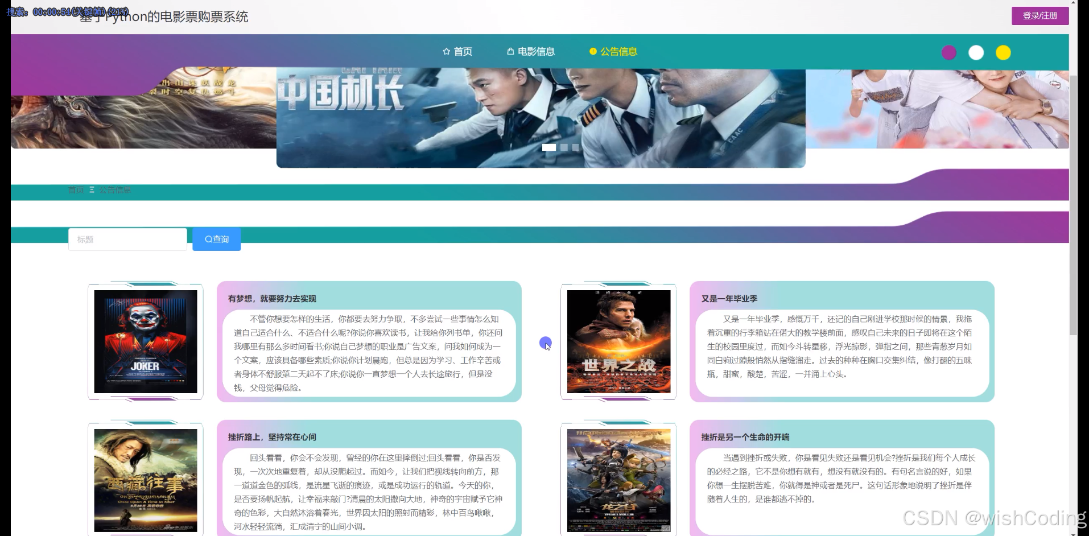The height and width of the screenshot is (536, 1089).
Task: Click the blue 查询 search button
Action: [217, 240]
